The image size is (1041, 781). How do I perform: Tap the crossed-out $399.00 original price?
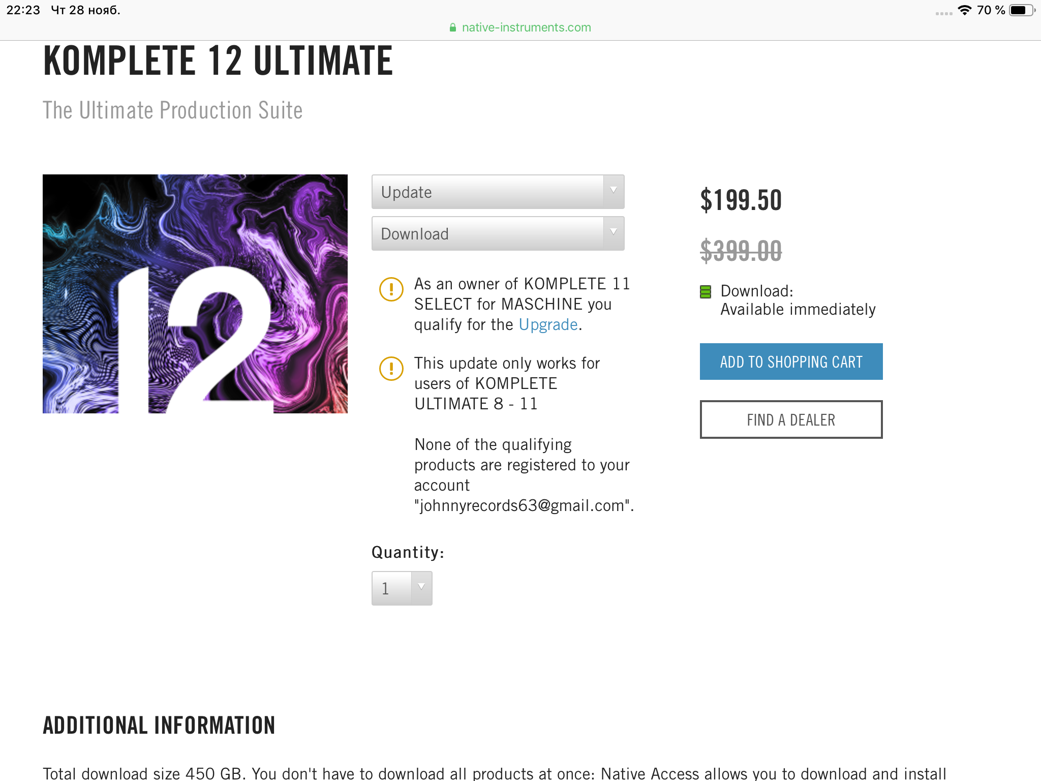[741, 251]
